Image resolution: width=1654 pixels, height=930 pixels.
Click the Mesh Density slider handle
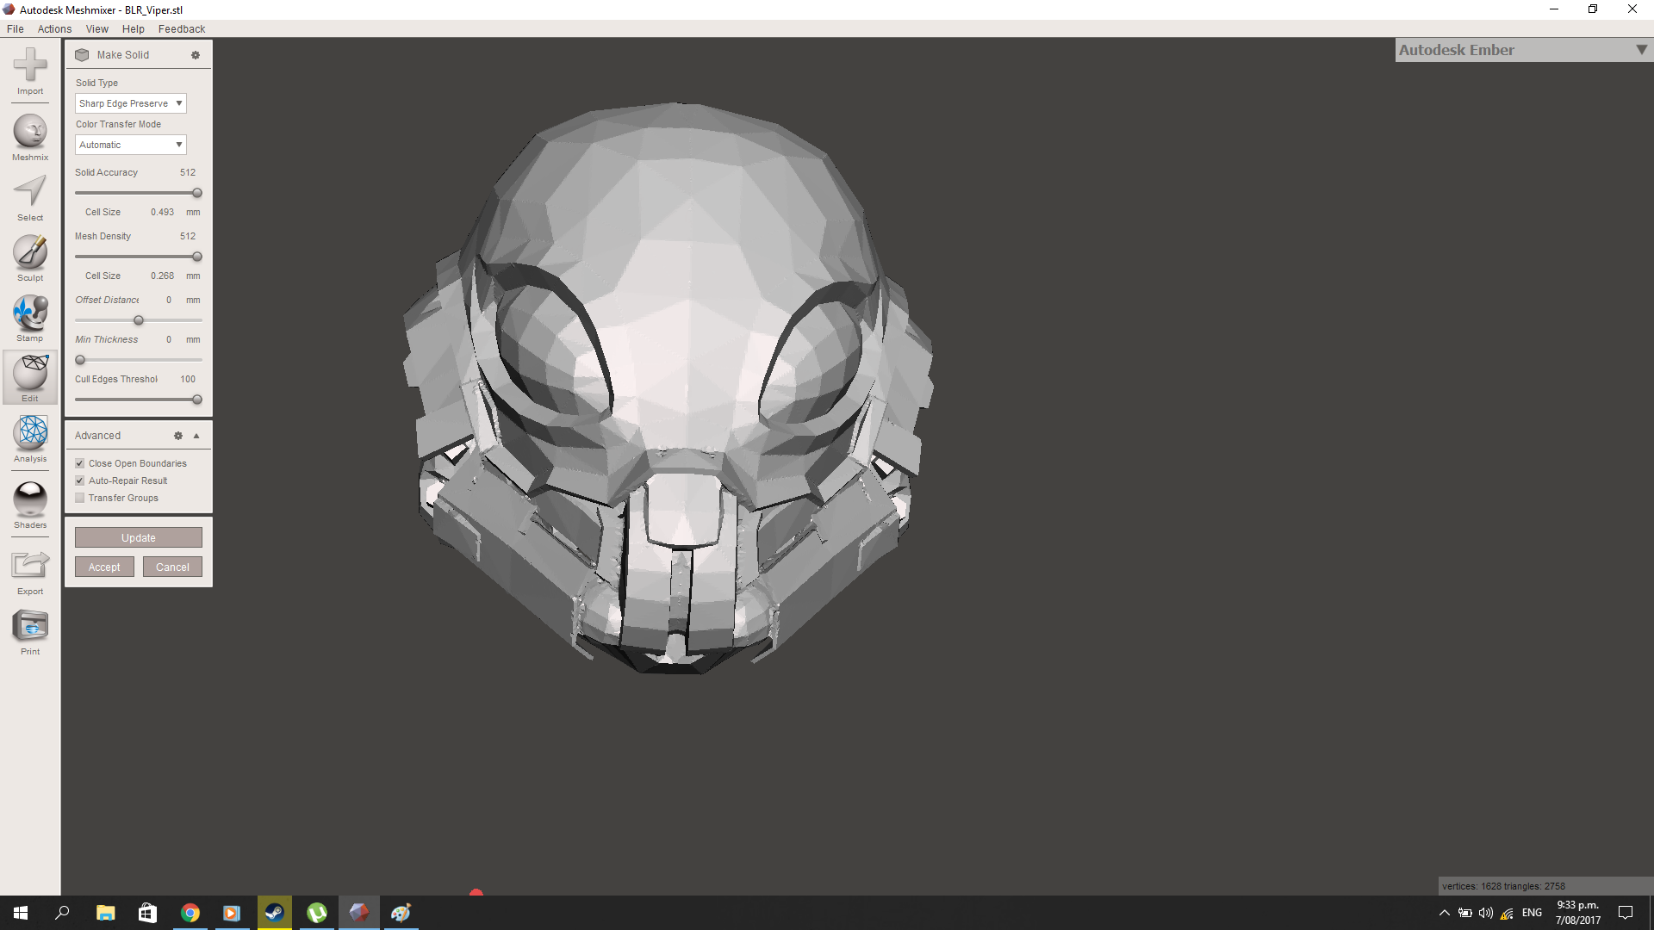197,257
